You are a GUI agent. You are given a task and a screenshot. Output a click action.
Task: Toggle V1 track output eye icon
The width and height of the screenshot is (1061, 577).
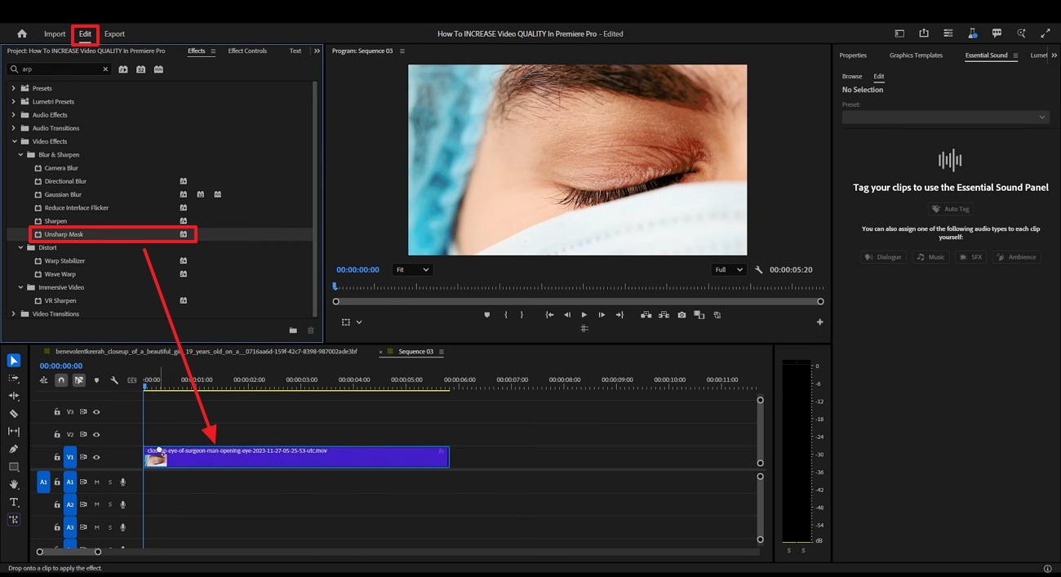(96, 457)
